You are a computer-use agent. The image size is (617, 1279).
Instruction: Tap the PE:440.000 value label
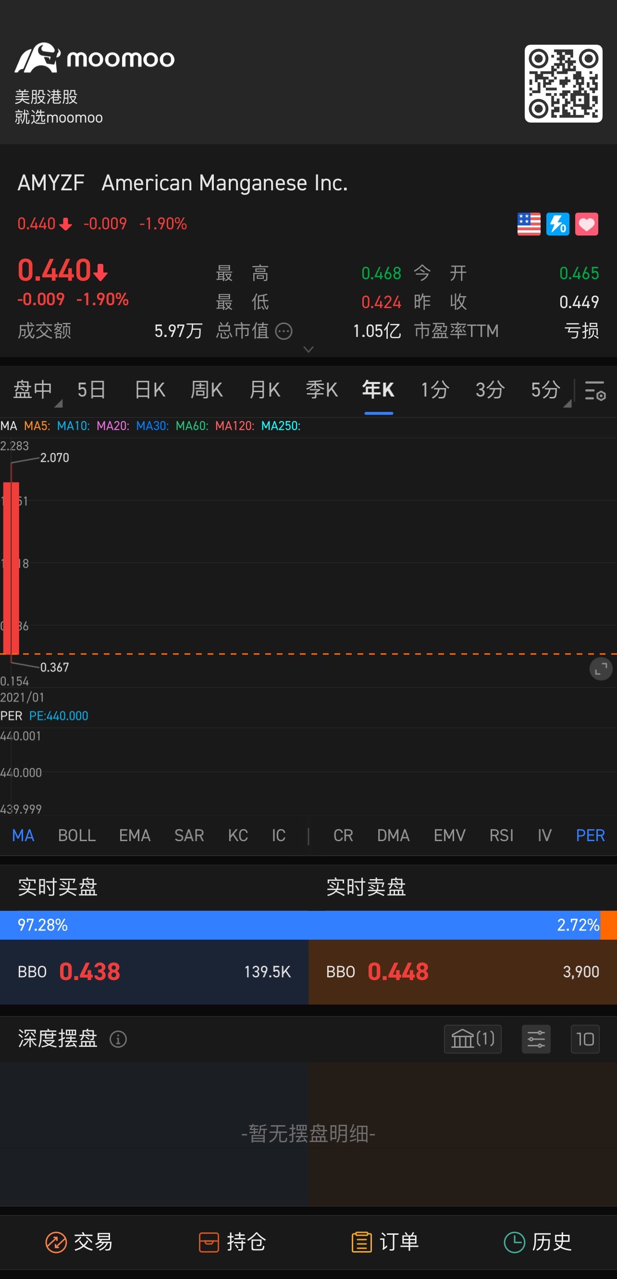[x=59, y=716]
